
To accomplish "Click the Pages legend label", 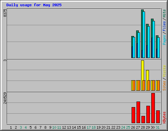I will (164, 40).
